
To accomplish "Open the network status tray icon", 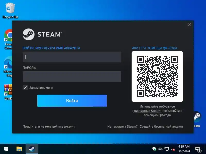I will pos(166,149).
